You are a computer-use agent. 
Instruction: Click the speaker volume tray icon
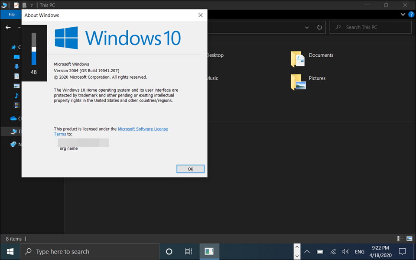tap(345, 251)
